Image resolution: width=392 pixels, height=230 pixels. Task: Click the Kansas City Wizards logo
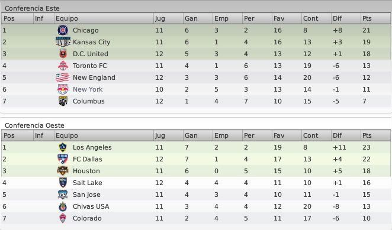click(63, 42)
